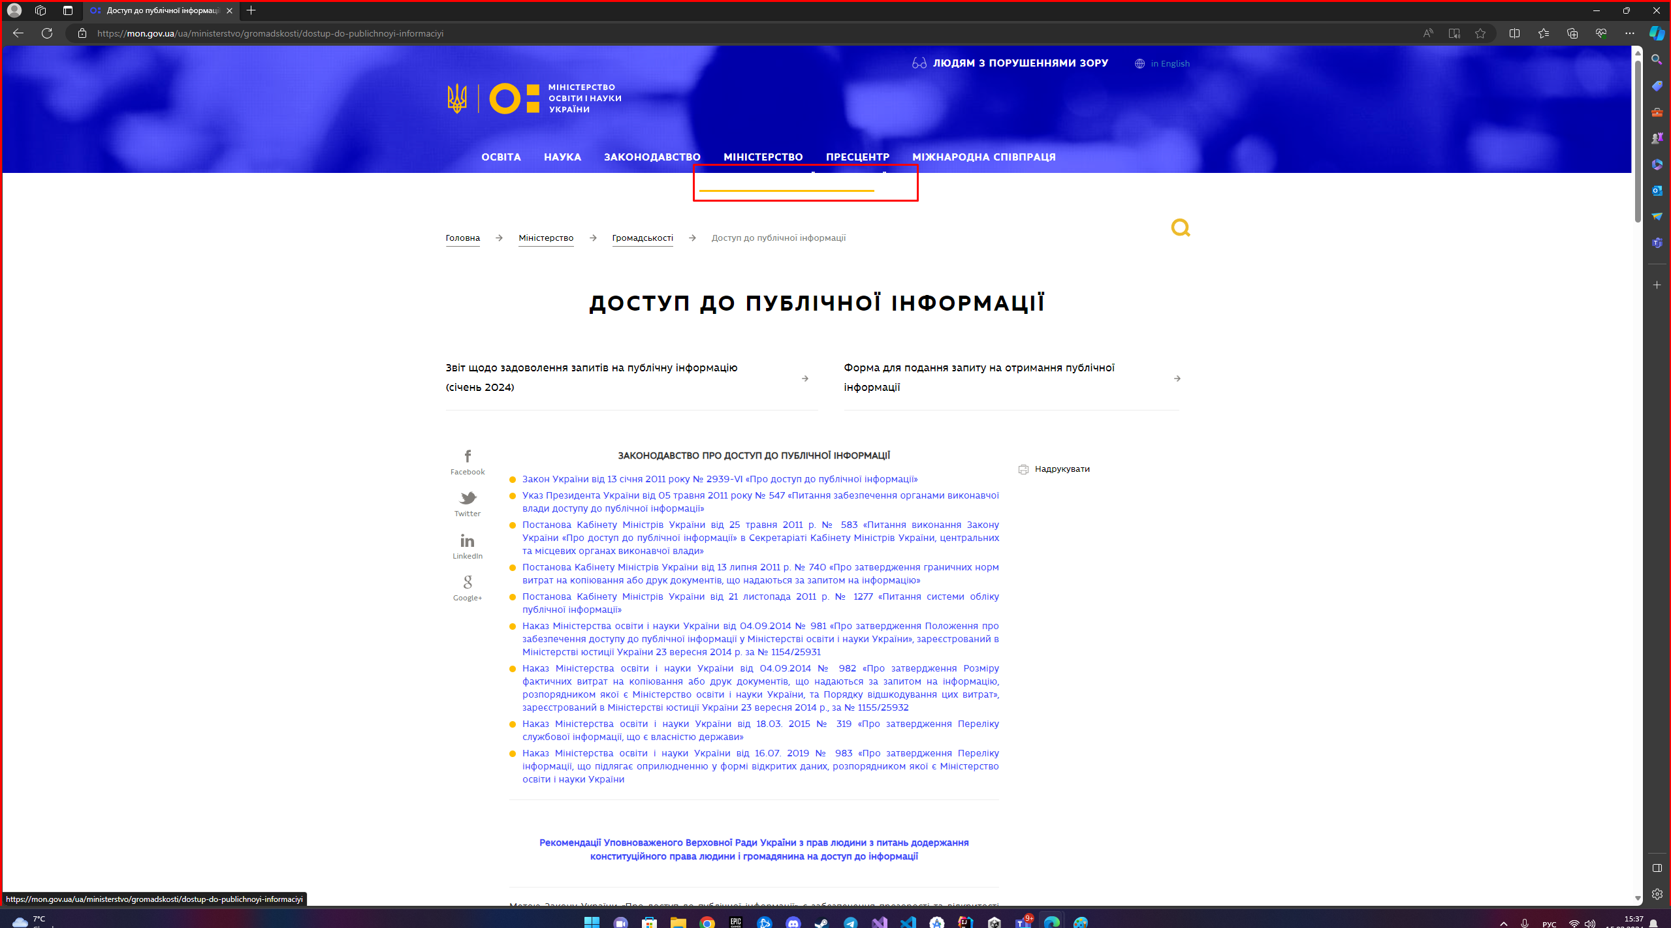This screenshot has height=928, width=1671.
Task: Add page to favorites star icon
Action: (x=1480, y=33)
